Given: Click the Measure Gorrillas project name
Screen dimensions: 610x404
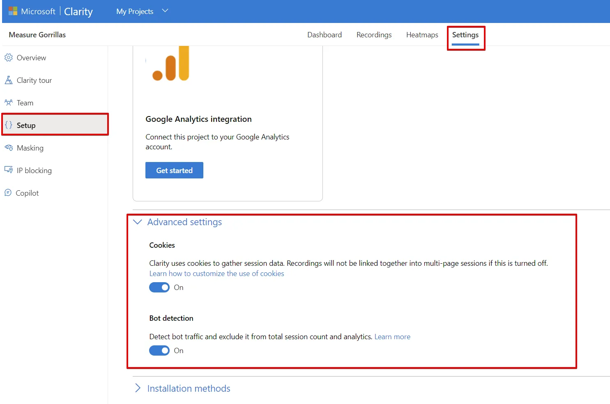Looking at the screenshot, I should pos(37,35).
